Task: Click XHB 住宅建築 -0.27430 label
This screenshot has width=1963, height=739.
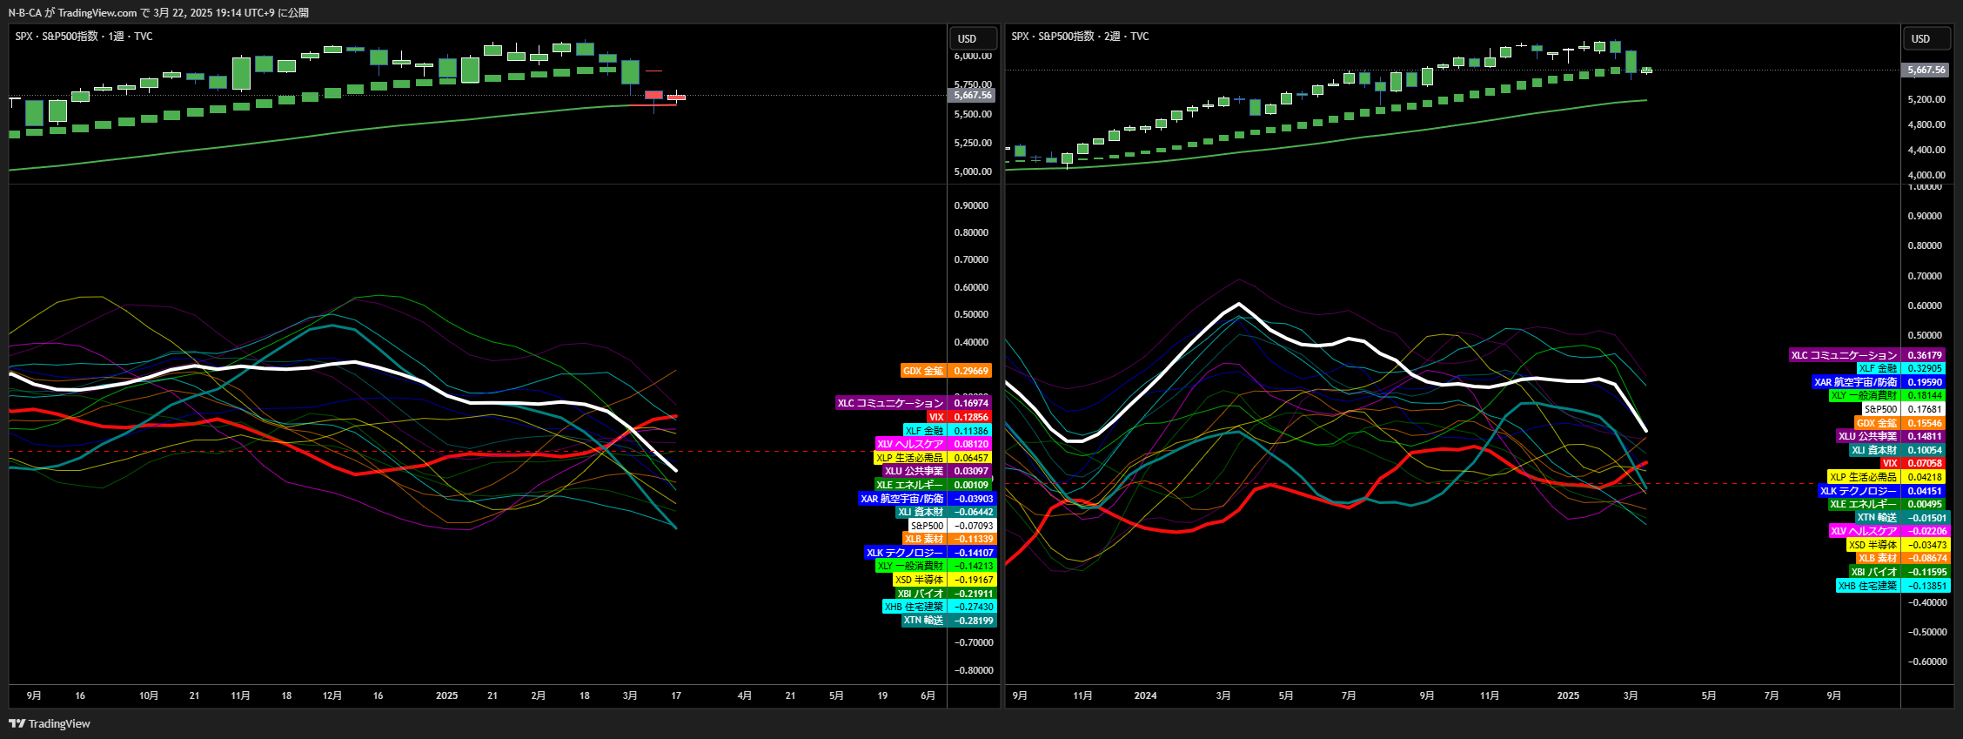Action: (939, 607)
